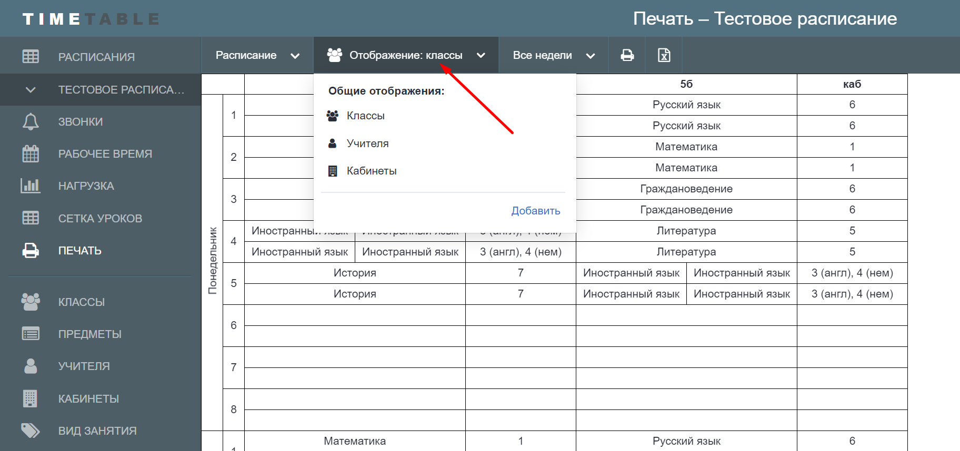The image size is (960, 451).
Task: Click the person icon beside УЧИТЕЛЯ in sidebar
Action: coord(31,366)
